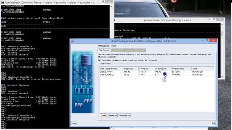232x130 pixels.
Task: Click the asmca Command Prompt title bar
Action: point(167,20)
